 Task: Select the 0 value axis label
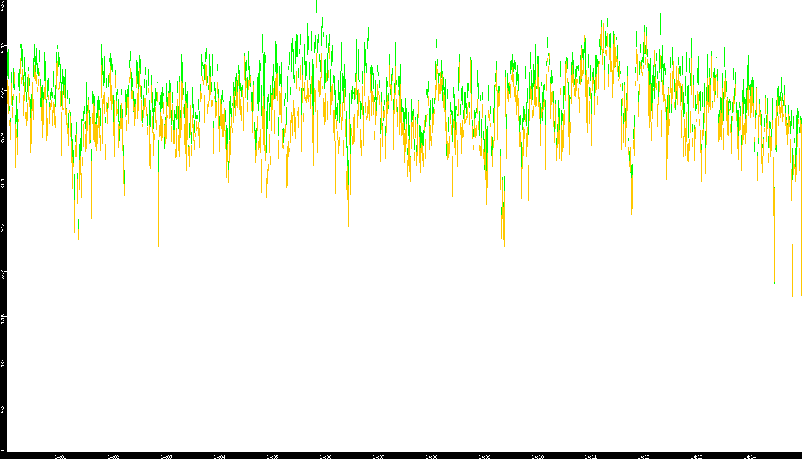[x=3, y=451]
